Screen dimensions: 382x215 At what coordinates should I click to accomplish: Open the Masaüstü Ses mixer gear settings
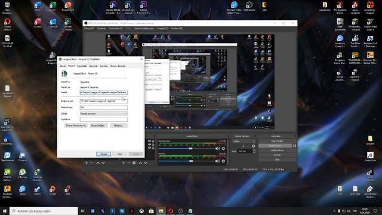(x=223, y=149)
